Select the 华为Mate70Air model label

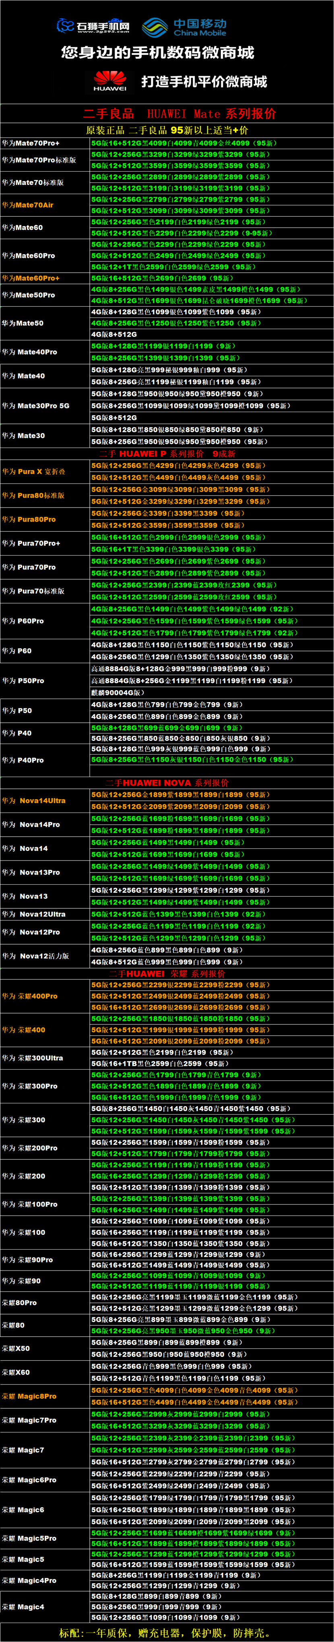click(x=28, y=205)
